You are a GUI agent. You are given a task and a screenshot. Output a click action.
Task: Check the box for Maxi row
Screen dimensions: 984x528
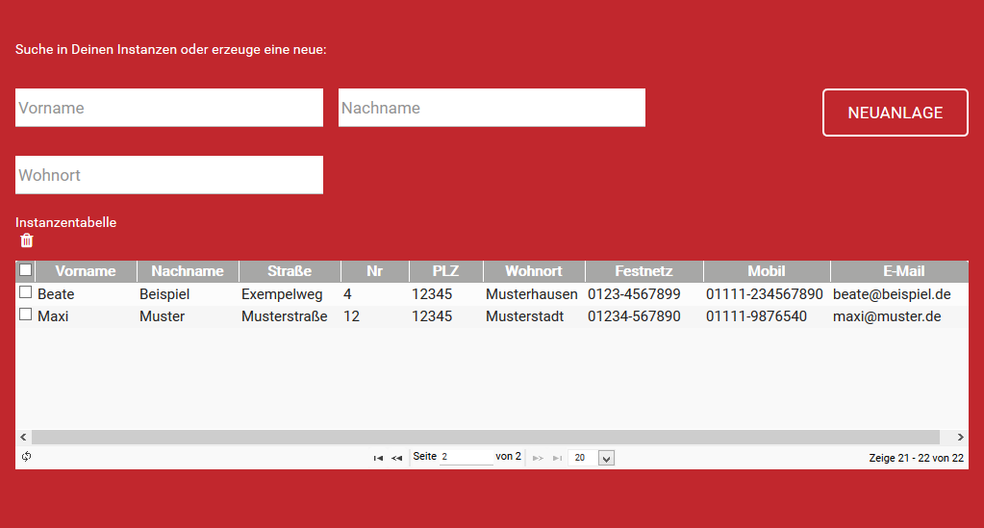pyautogui.click(x=26, y=314)
